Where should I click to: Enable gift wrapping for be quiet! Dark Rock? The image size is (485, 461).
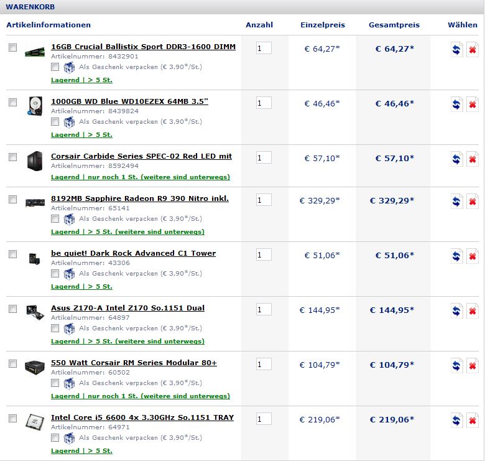55,274
